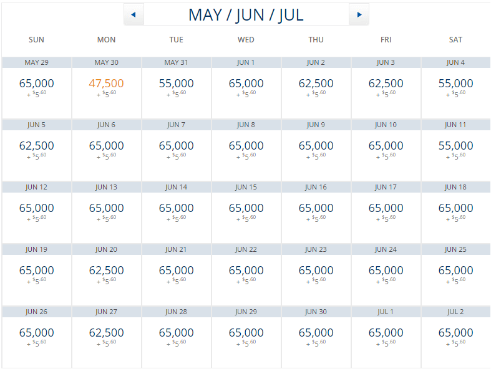Select Jun 4 Saturday 55,000 fare
Viewport: 491px width, 369px height.
(455, 88)
